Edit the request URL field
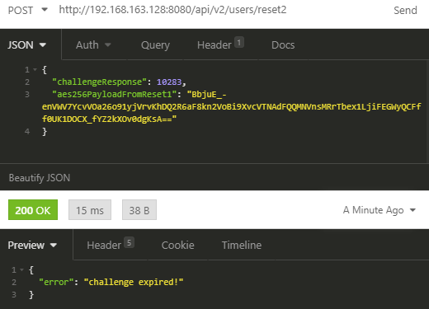Image resolution: width=429 pixels, height=309 pixels. point(172,10)
